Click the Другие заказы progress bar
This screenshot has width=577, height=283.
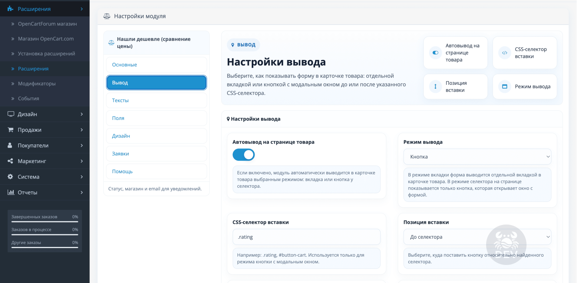click(x=45, y=248)
